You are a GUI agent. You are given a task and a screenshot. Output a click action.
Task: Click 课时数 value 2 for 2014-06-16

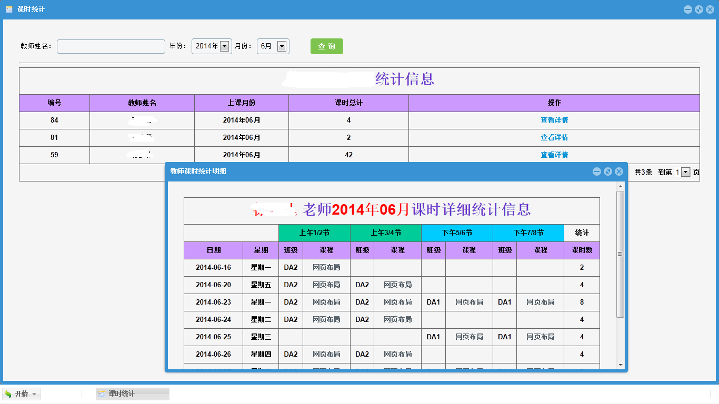tap(582, 267)
